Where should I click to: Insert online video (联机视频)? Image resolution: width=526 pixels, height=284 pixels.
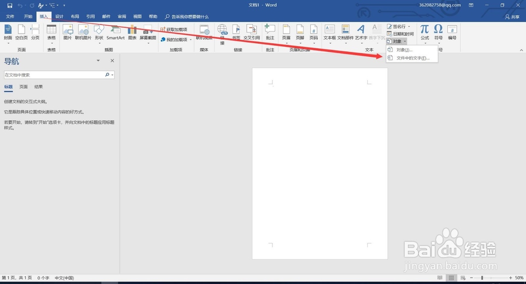pyautogui.click(x=204, y=33)
